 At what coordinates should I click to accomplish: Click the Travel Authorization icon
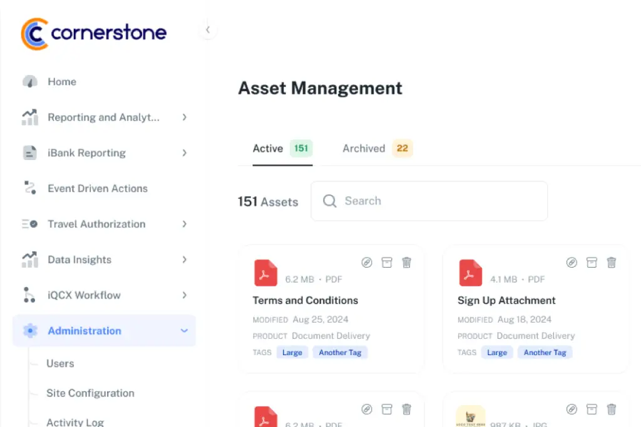click(x=30, y=224)
